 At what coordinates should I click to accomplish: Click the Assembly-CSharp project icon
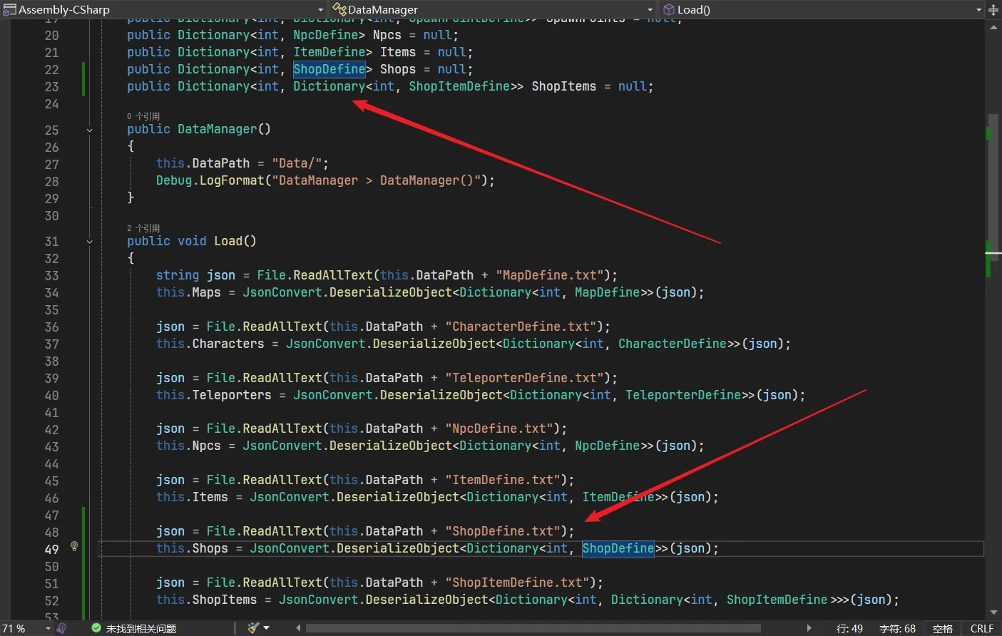click(x=9, y=10)
